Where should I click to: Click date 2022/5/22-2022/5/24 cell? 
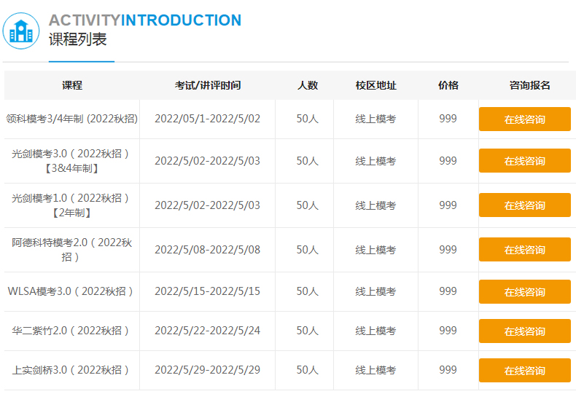click(x=207, y=331)
